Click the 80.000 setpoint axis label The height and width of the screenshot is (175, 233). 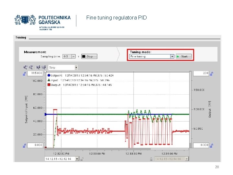[x=38, y=94]
